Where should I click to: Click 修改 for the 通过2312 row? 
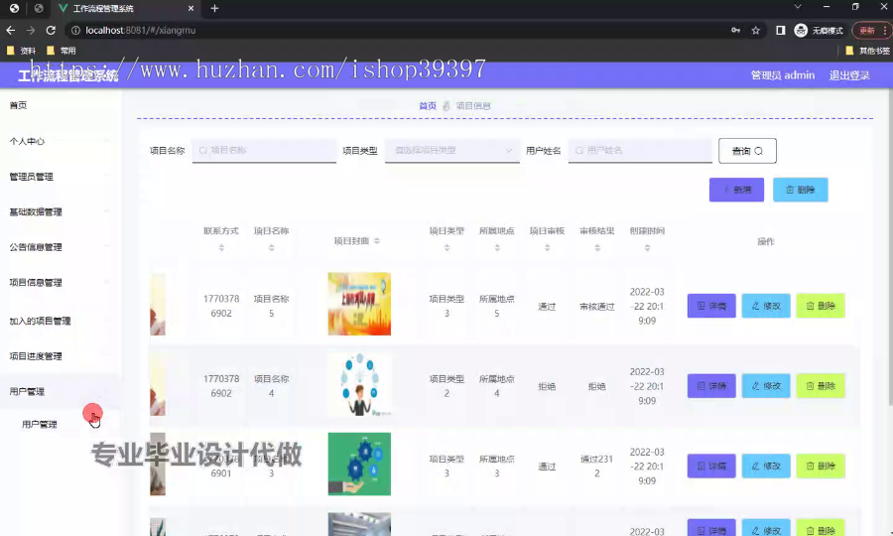pyautogui.click(x=766, y=466)
